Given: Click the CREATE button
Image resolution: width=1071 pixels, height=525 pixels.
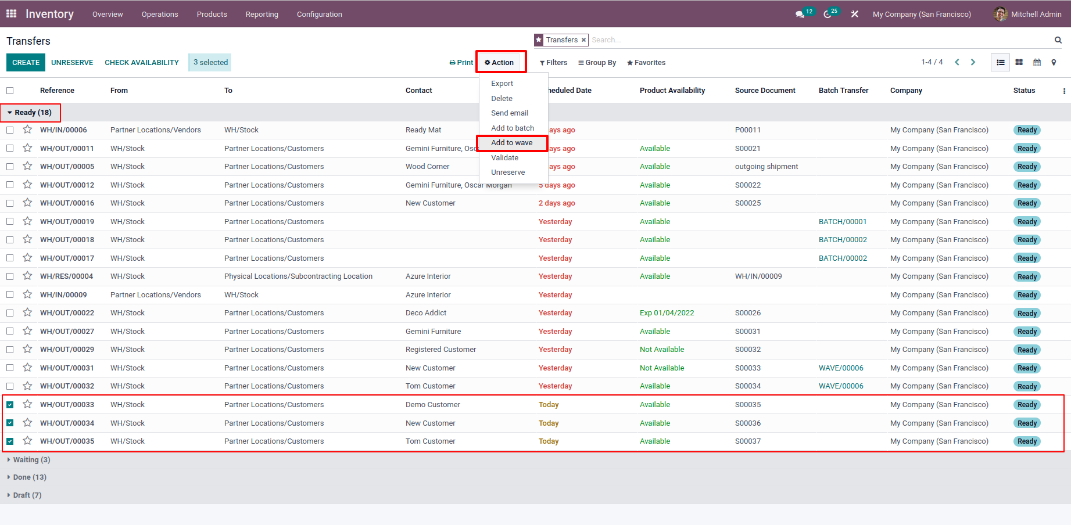Looking at the screenshot, I should click(x=26, y=63).
